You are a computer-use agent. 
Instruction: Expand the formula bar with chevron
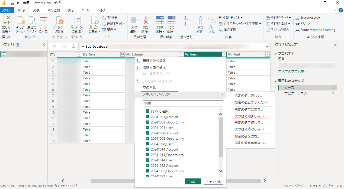tap(268, 47)
